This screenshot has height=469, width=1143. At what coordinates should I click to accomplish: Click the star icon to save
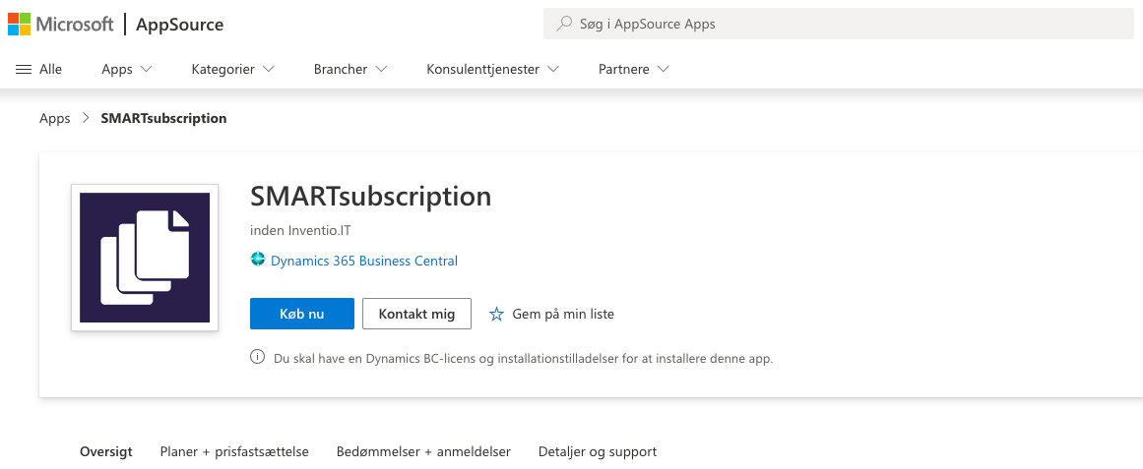click(496, 314)
